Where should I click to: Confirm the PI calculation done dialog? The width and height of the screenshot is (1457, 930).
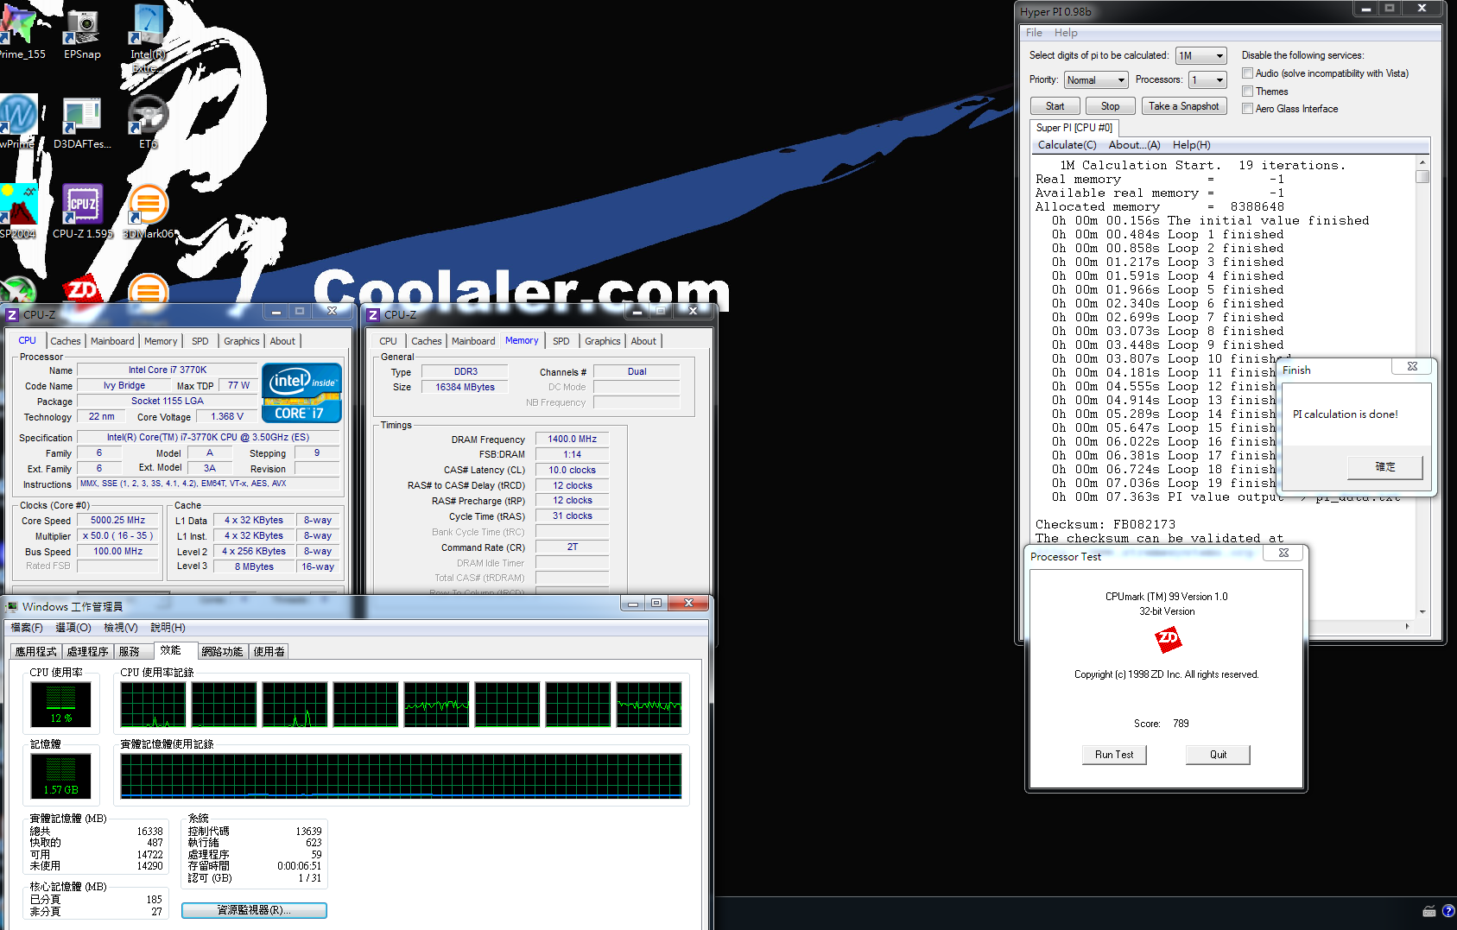pyautogui.click(x=1384, y=467)
